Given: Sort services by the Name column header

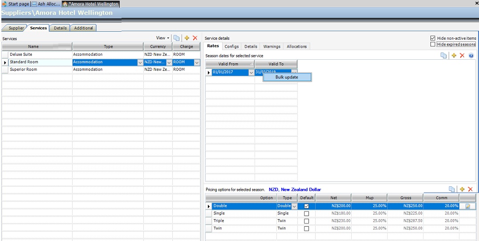Looking at the screenshot, I should click(33, 46).
